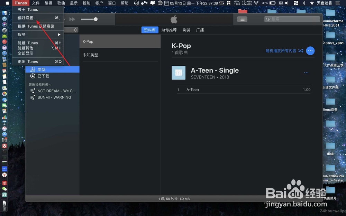Select Provide iTunes Feedback menu item
The width and height of the screenshot is (346, 216).
point(38,26)
